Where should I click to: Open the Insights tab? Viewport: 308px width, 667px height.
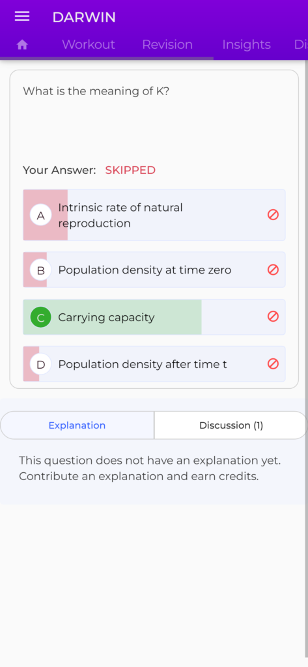click(246, 45)
